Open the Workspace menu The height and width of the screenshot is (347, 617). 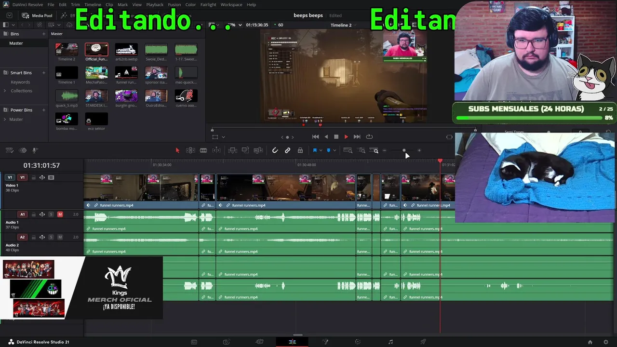231,5
